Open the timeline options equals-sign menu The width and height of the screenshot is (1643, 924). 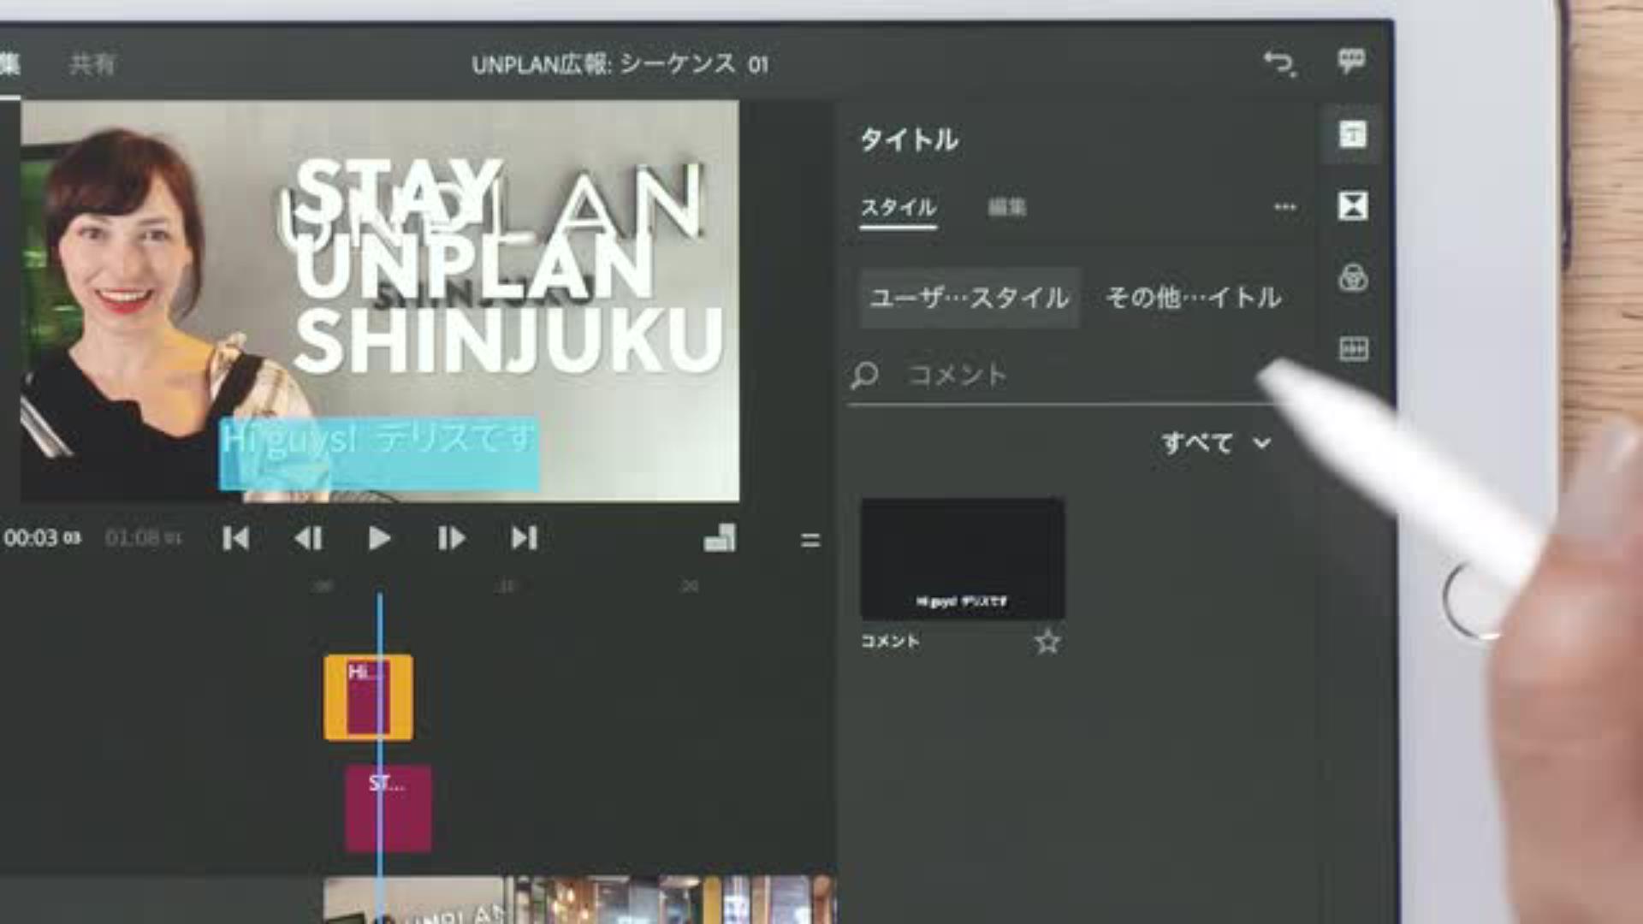click(x=810, y=540)
